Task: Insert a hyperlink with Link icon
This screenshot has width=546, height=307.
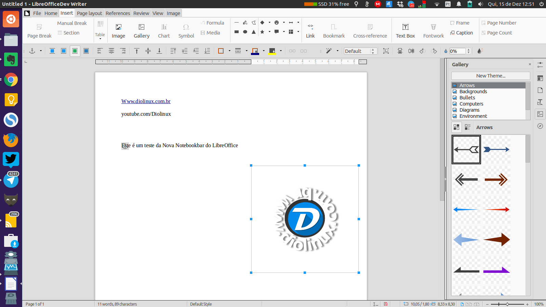Action: pyautogui.click(x=310, y=31)
